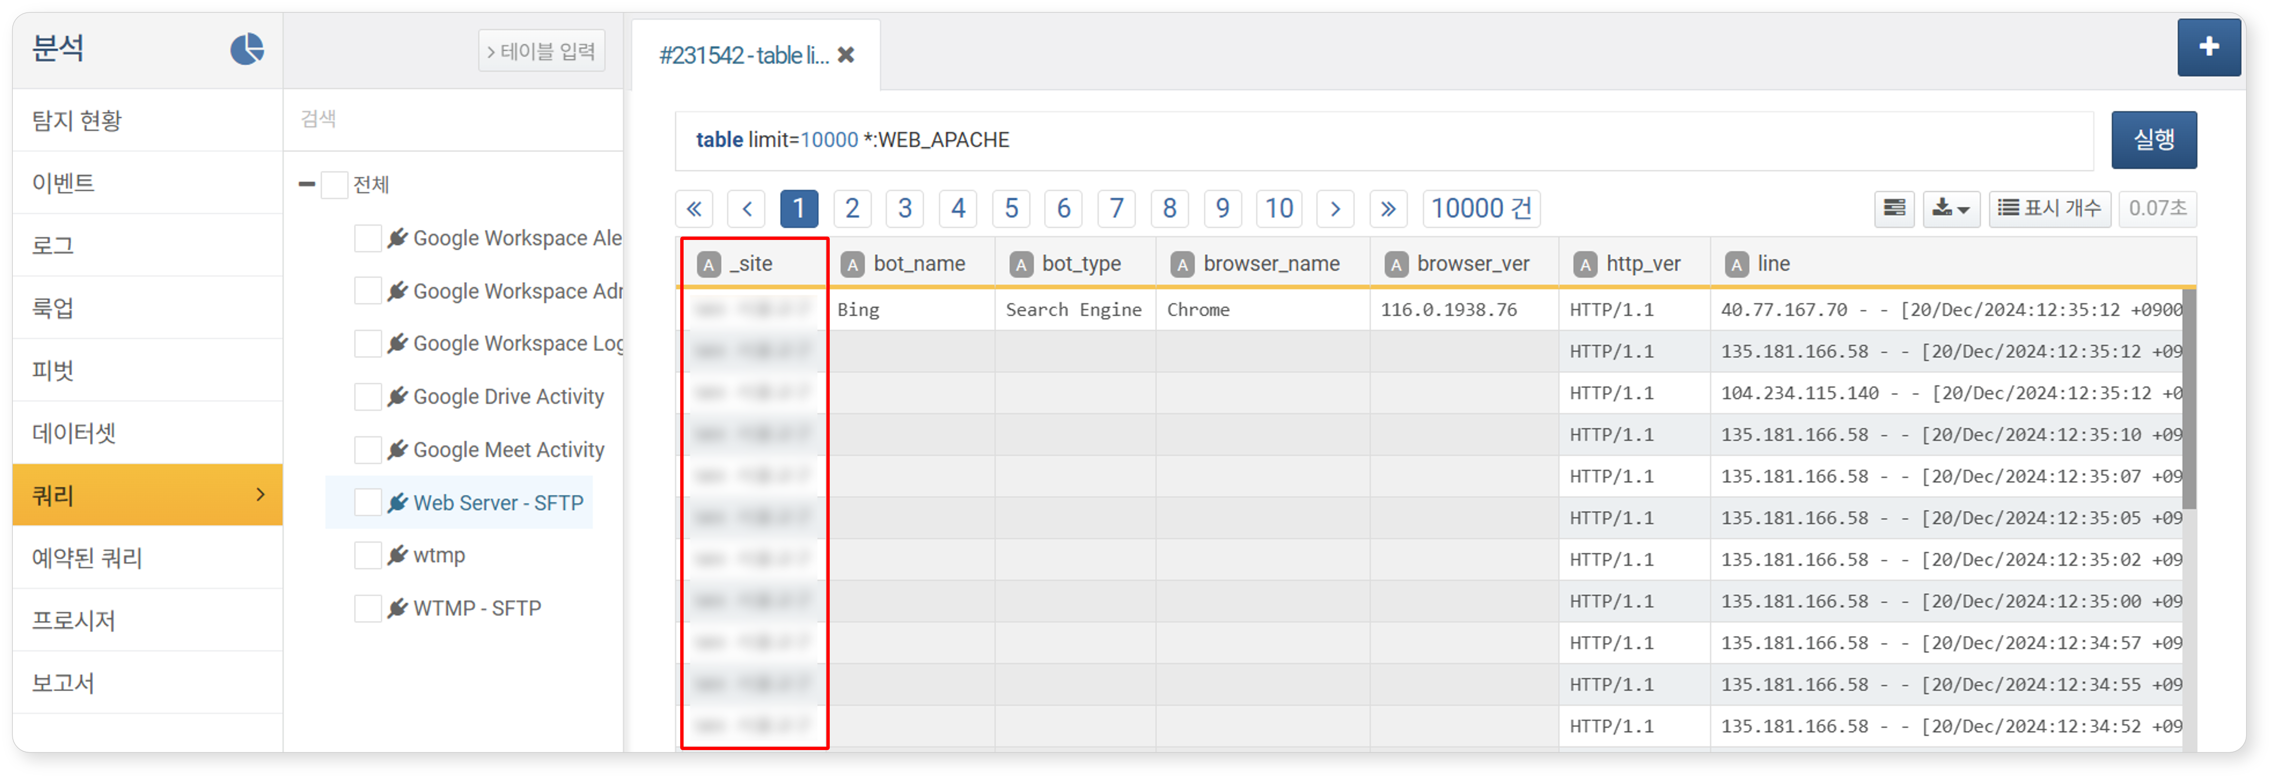Click the browser_name column type icon
The width and height of the screenshot is (2272, 778).
[1182, 264]
